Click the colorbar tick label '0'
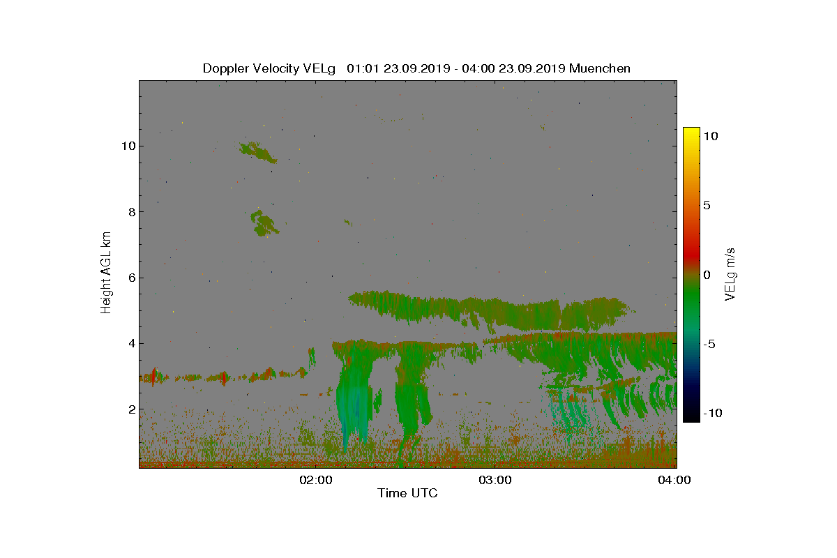 pyautogui.click(x=707, y=275)
